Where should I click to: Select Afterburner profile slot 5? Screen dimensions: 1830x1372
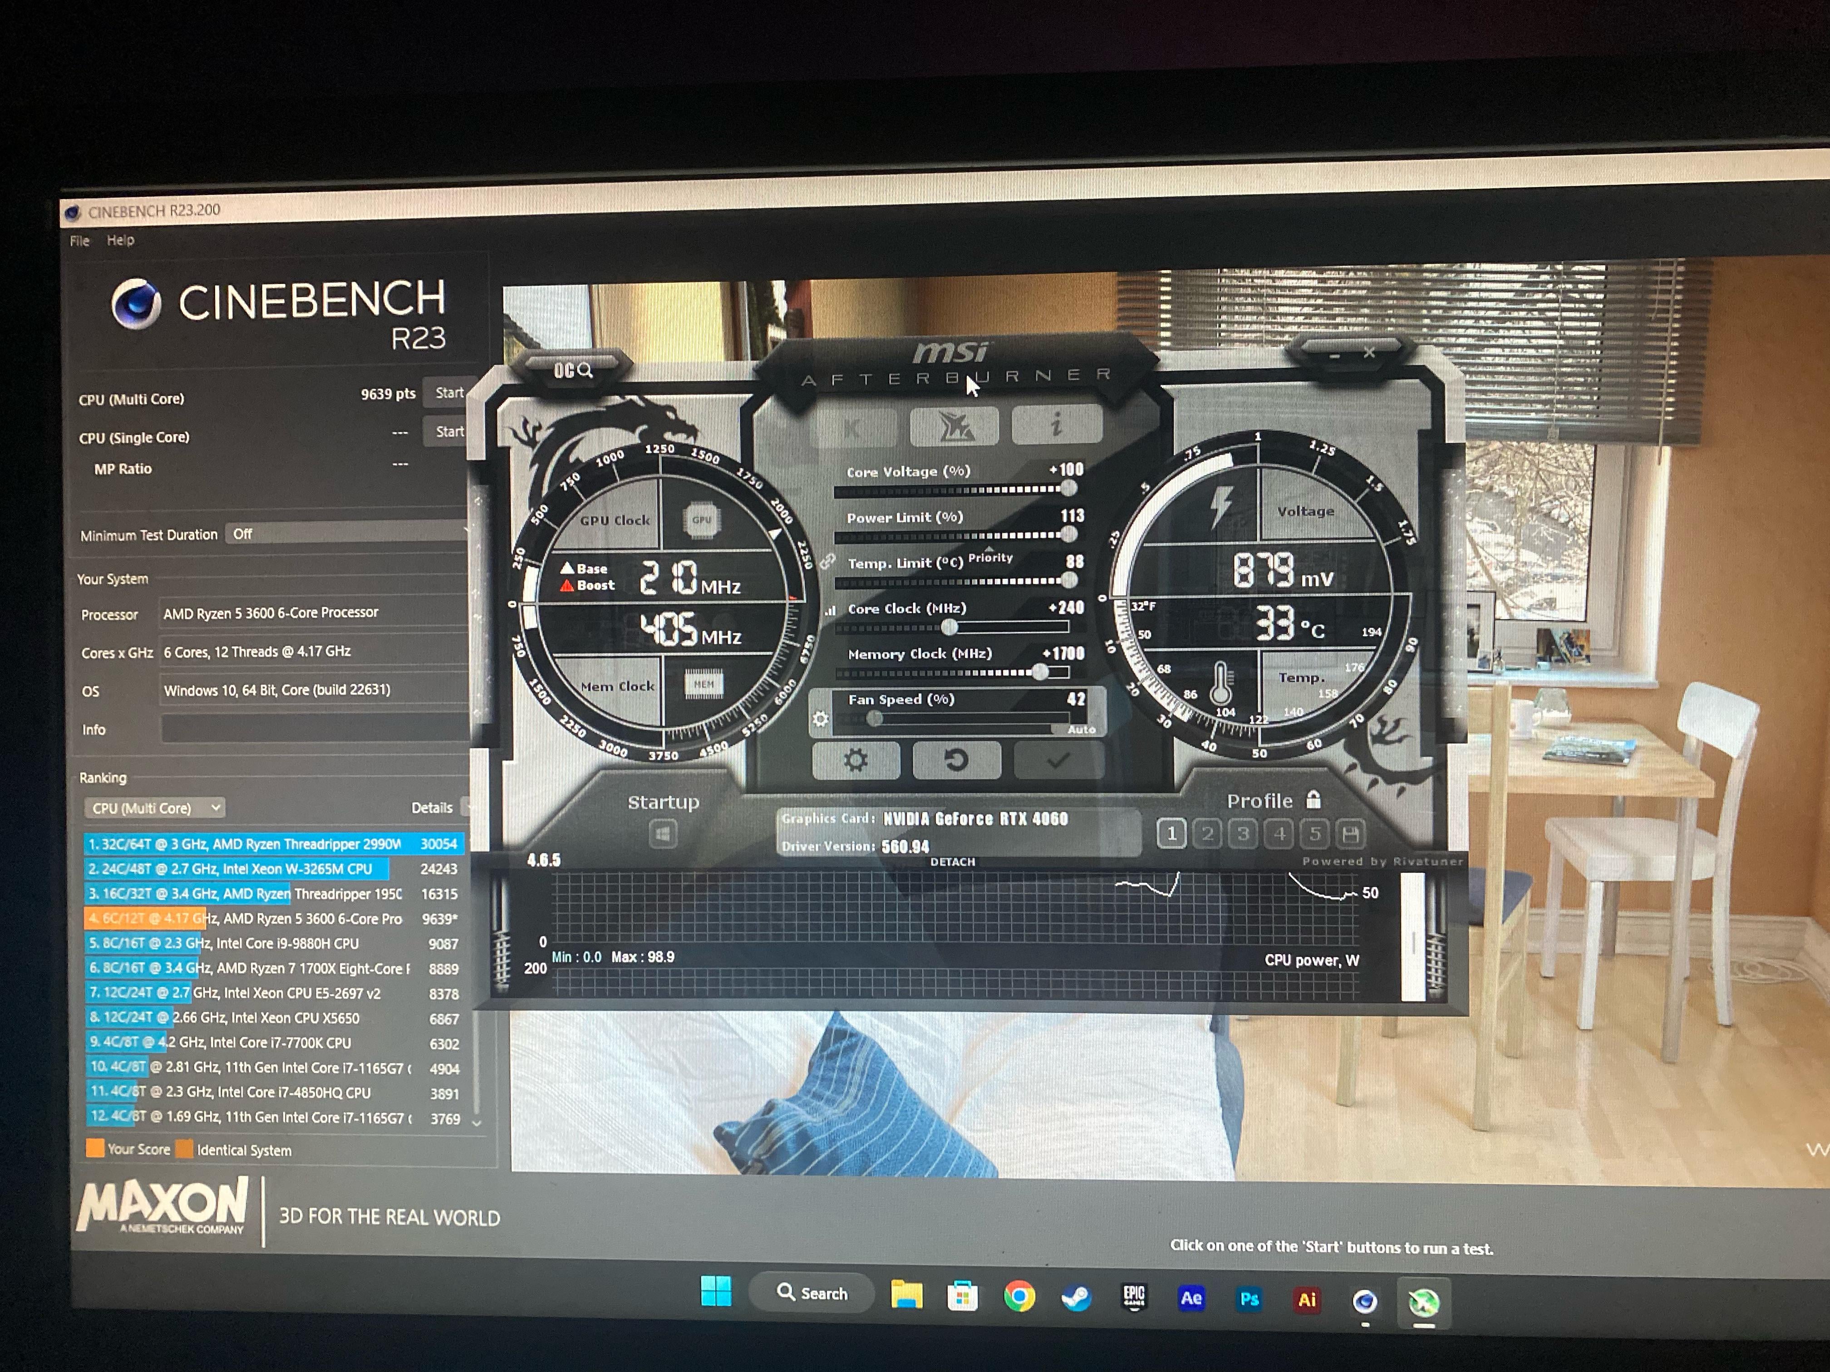click(1314, 833)
